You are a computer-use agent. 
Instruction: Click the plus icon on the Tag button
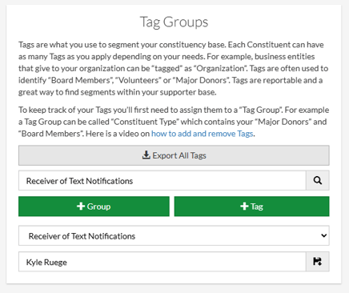pyautogui.click(x=244, y=207)
